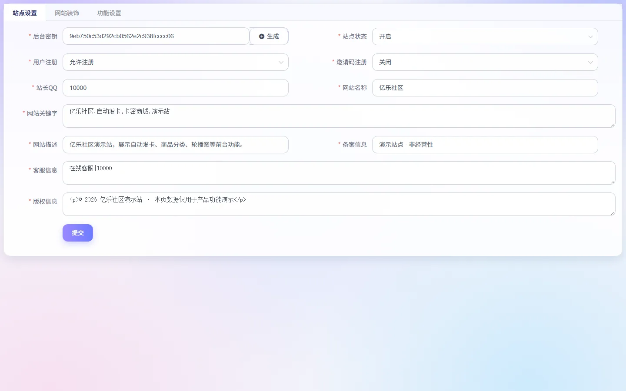
Task: Click the 站长QQ input field
Action: [176, 88]
